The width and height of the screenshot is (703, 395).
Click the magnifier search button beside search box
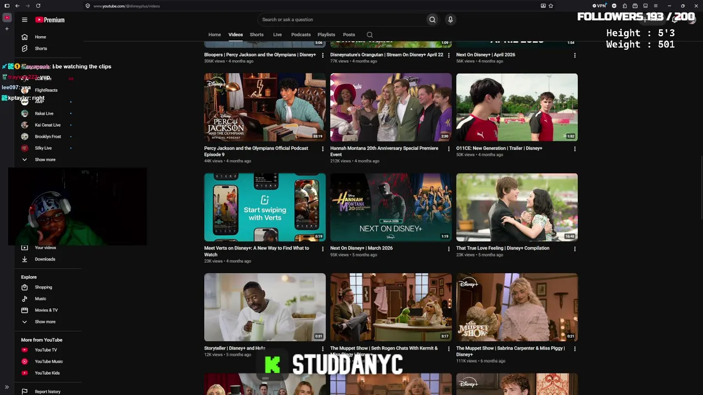pyautogui.click(x=432, y=20)
